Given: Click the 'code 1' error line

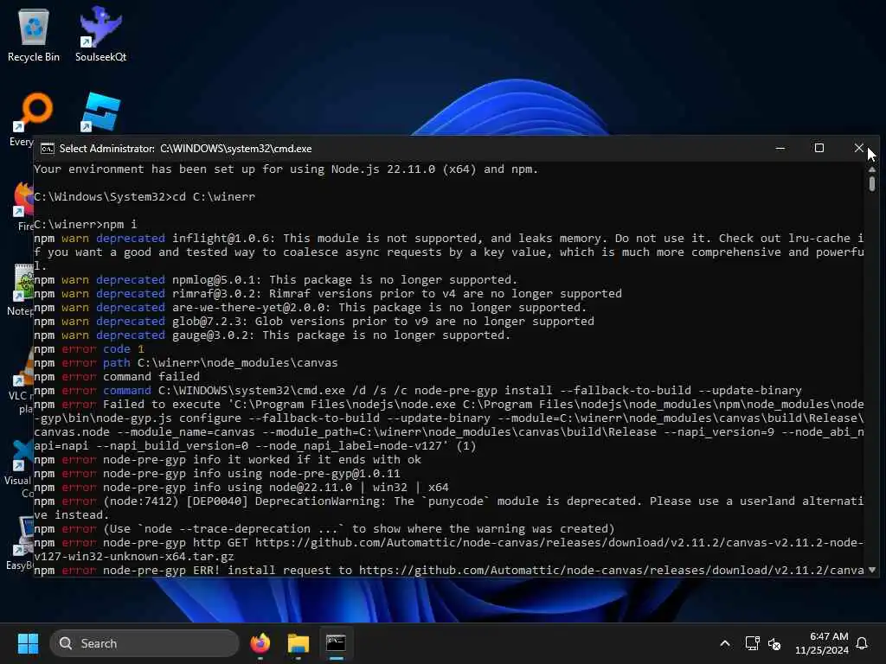Looking at the screenshot, I should click(x=89, y=349).
